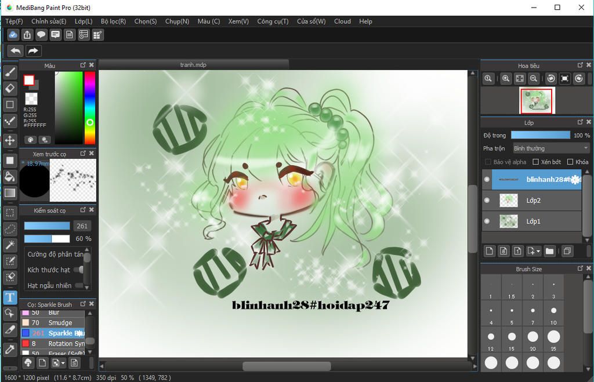Select the Text tool

click(x=10, y=297)
